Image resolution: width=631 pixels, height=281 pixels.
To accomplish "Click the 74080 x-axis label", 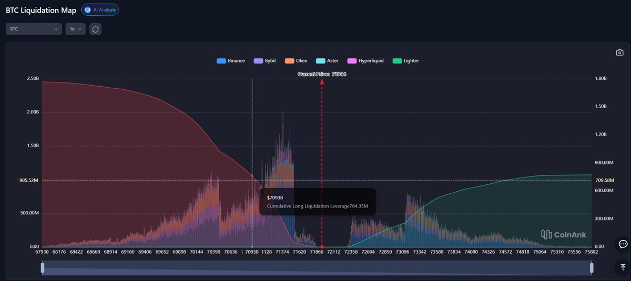I will click(x=471, y=252).
